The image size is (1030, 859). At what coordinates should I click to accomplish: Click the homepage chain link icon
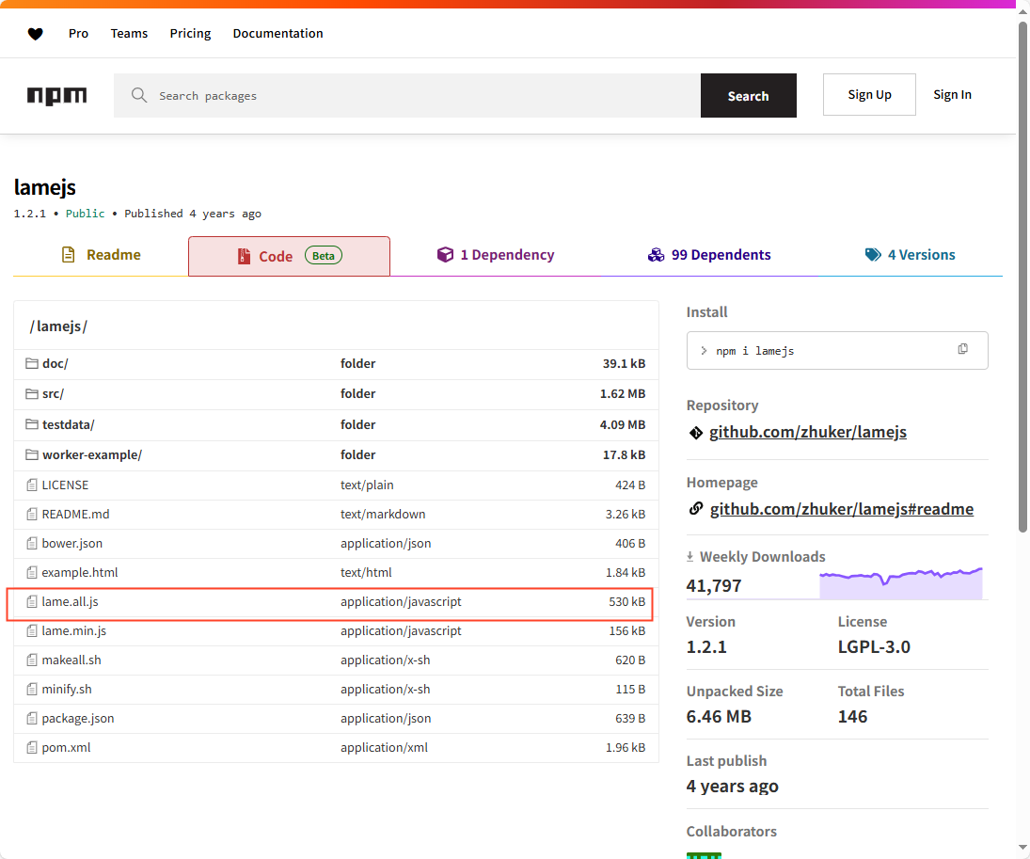pos(696,509)
